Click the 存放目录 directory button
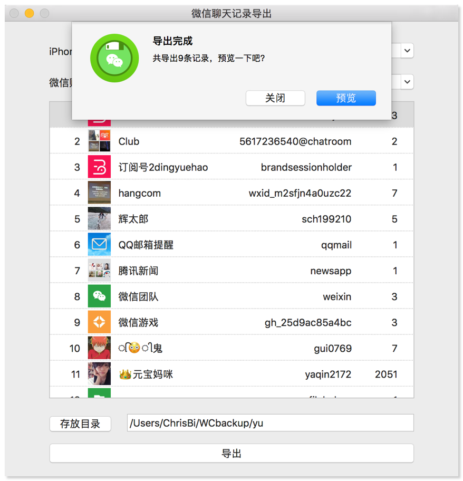 (x=80, y=424)
